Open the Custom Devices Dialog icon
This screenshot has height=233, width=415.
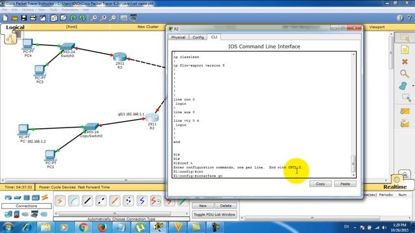[133, 17]
